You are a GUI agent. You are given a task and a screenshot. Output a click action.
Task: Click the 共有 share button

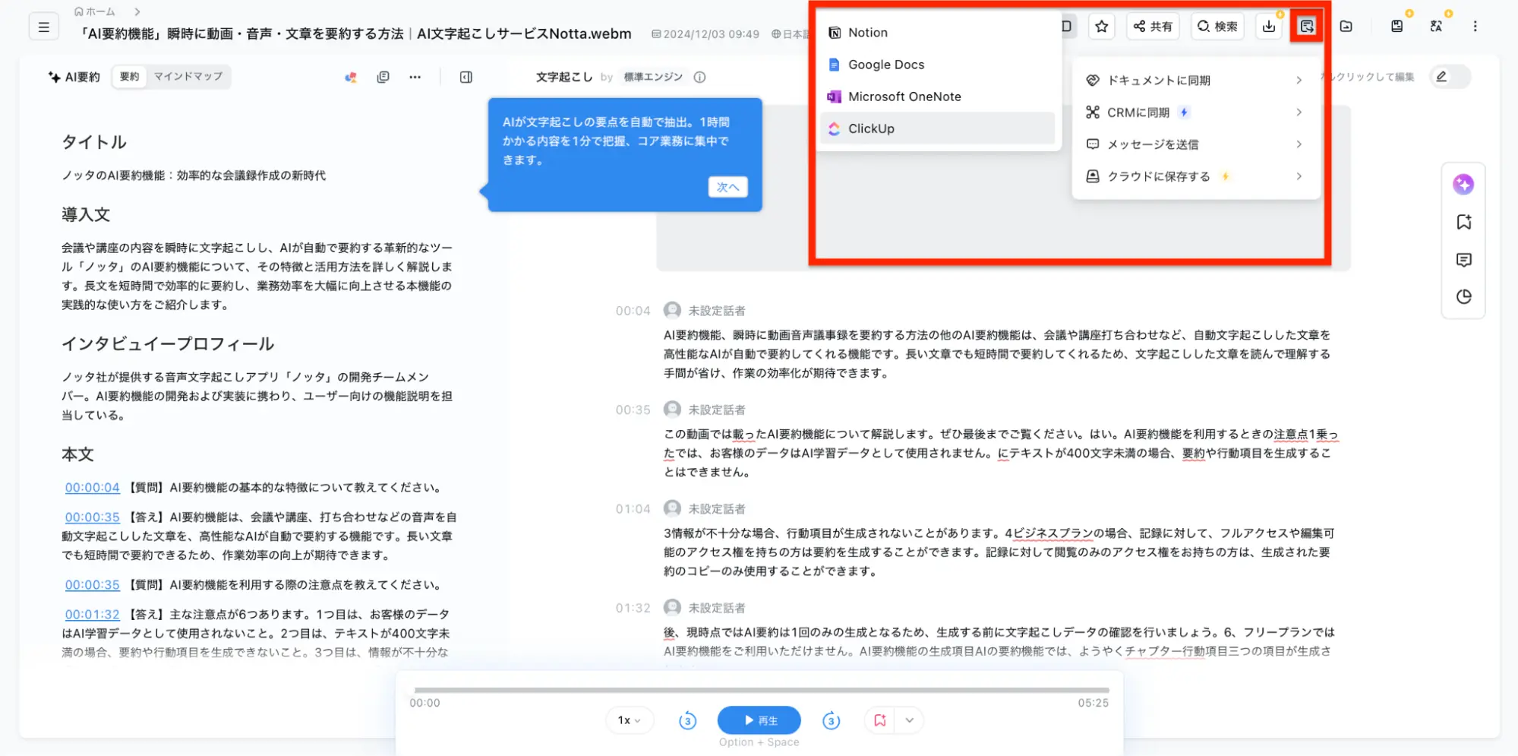click(x=1153, y=27)
